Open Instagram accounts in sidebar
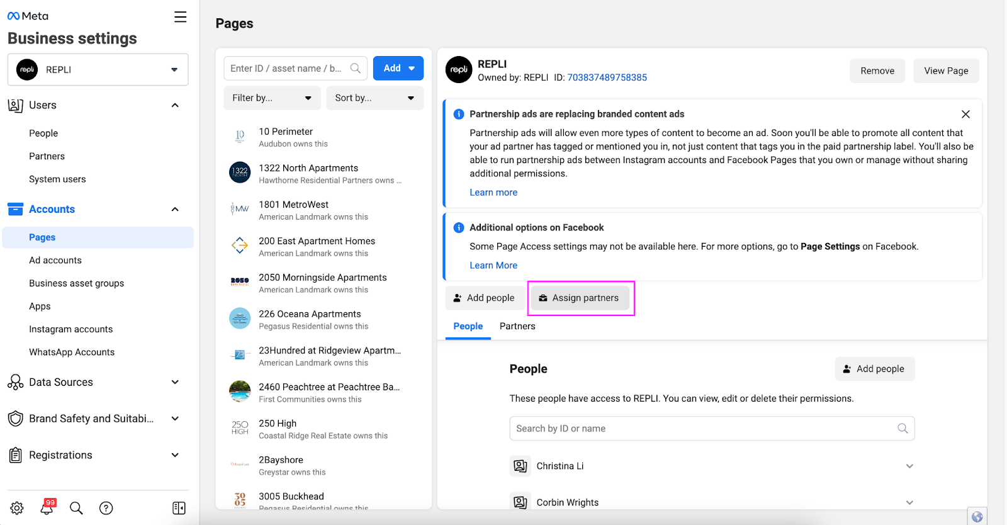The image size is (1007, 525). pos(70,329)
